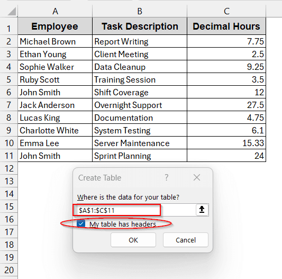Screen dimensions: 282x279
Task: Select row 7 header
Action: point(9,105)
